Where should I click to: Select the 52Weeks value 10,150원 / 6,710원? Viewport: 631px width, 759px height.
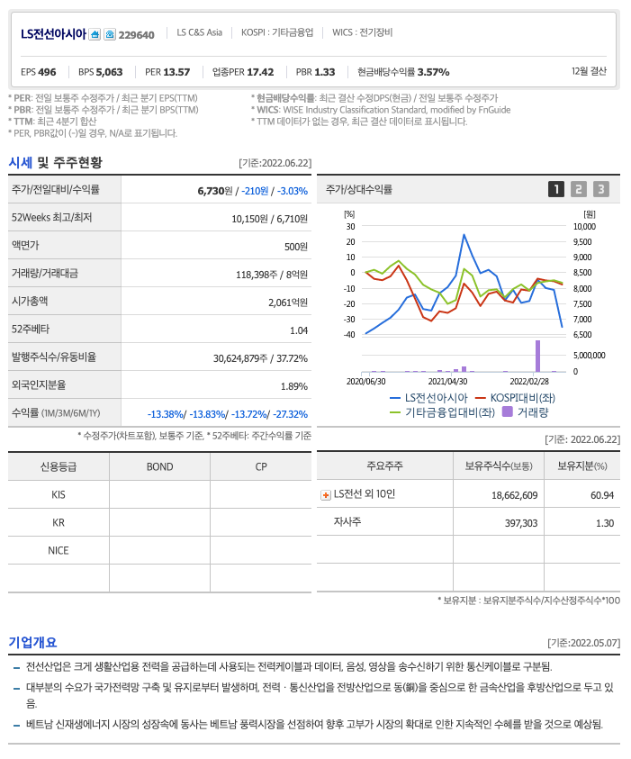point(269,219)
